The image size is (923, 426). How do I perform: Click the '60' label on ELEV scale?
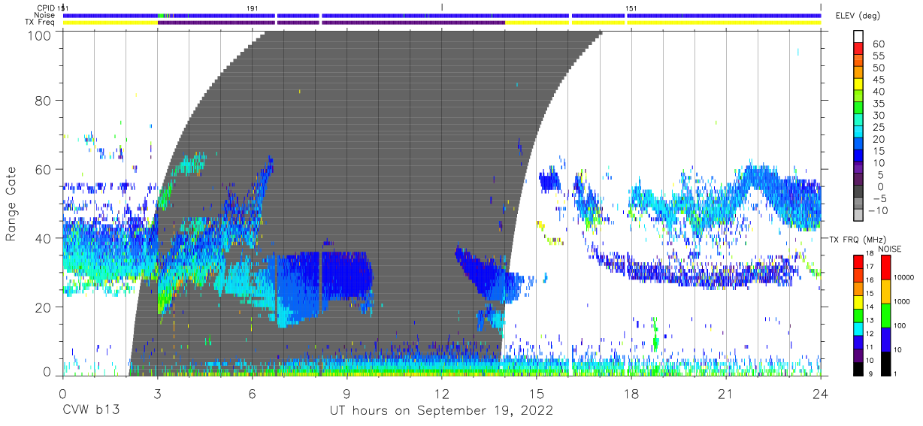(x=877, y=44)
